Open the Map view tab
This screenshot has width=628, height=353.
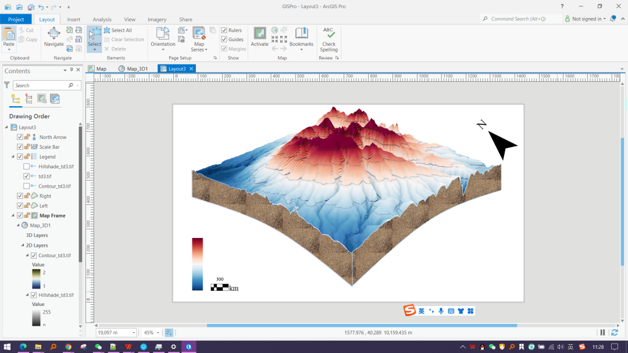pos(97,69)
